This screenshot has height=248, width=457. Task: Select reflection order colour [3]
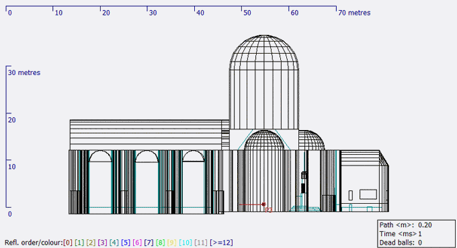click(x=103, y=243)
